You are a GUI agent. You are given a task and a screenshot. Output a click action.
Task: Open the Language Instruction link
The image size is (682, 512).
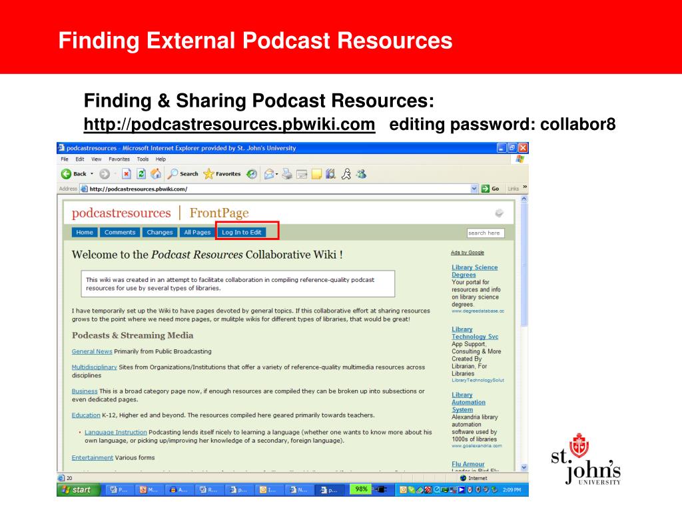tap(116, 432)
